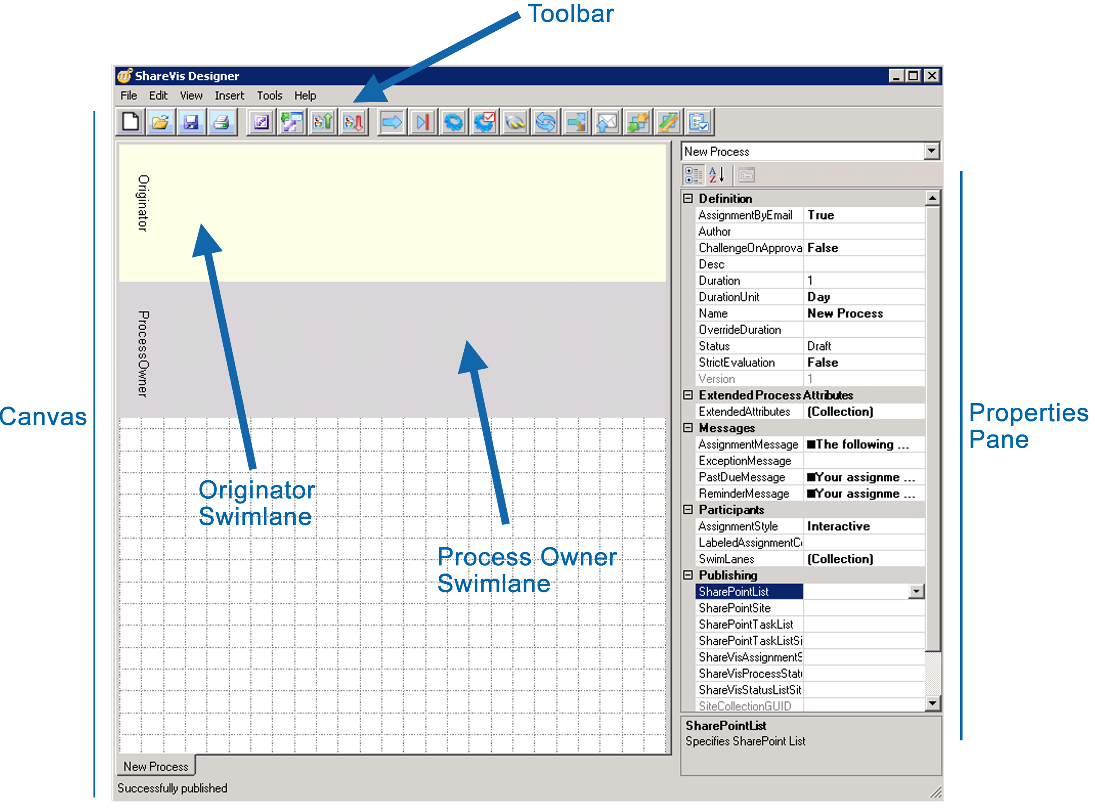The height and width of the screenshot is (810, 1095).
Task: Click the ProcessOwner swimlane label
Action: pyautogui.click(x=143, y=354)
